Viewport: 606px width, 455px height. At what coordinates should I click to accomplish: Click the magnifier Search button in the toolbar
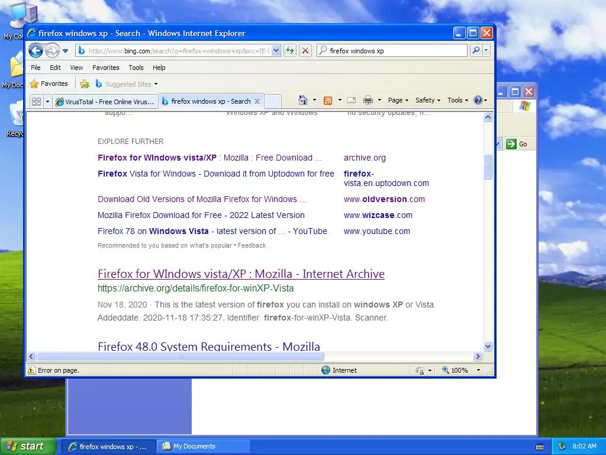[476, 51]
